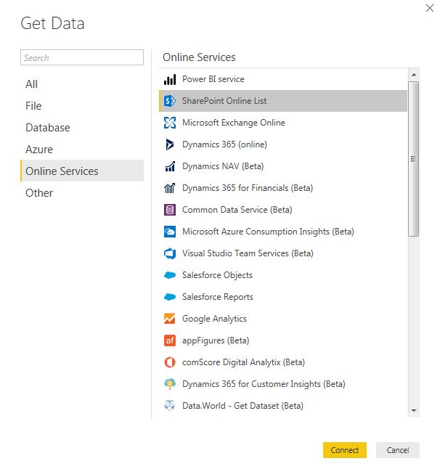Click the Cancel button
The height and width of the screenshot is (469, 440).
(x=397, y=450)
